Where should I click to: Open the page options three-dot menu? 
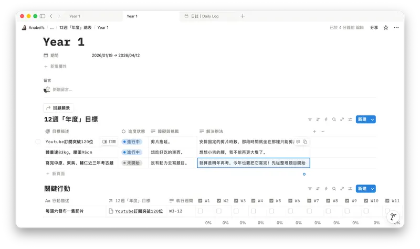click(x=396, y=27)
